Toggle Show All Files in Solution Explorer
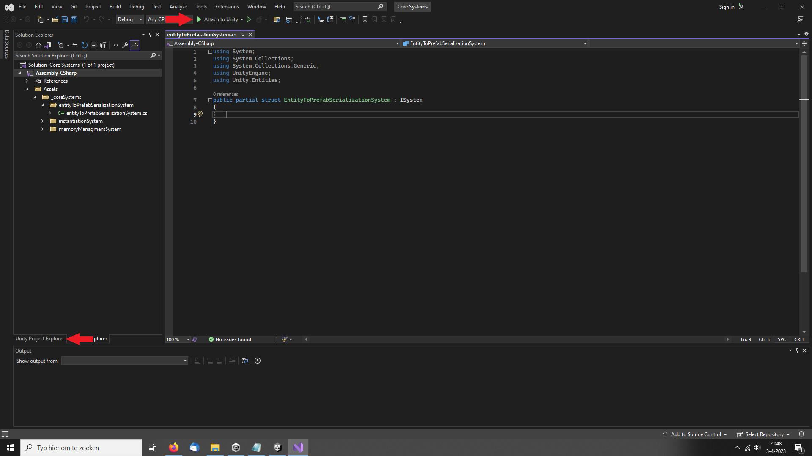This screenshot has width=812, height=456. coord(103,45)
